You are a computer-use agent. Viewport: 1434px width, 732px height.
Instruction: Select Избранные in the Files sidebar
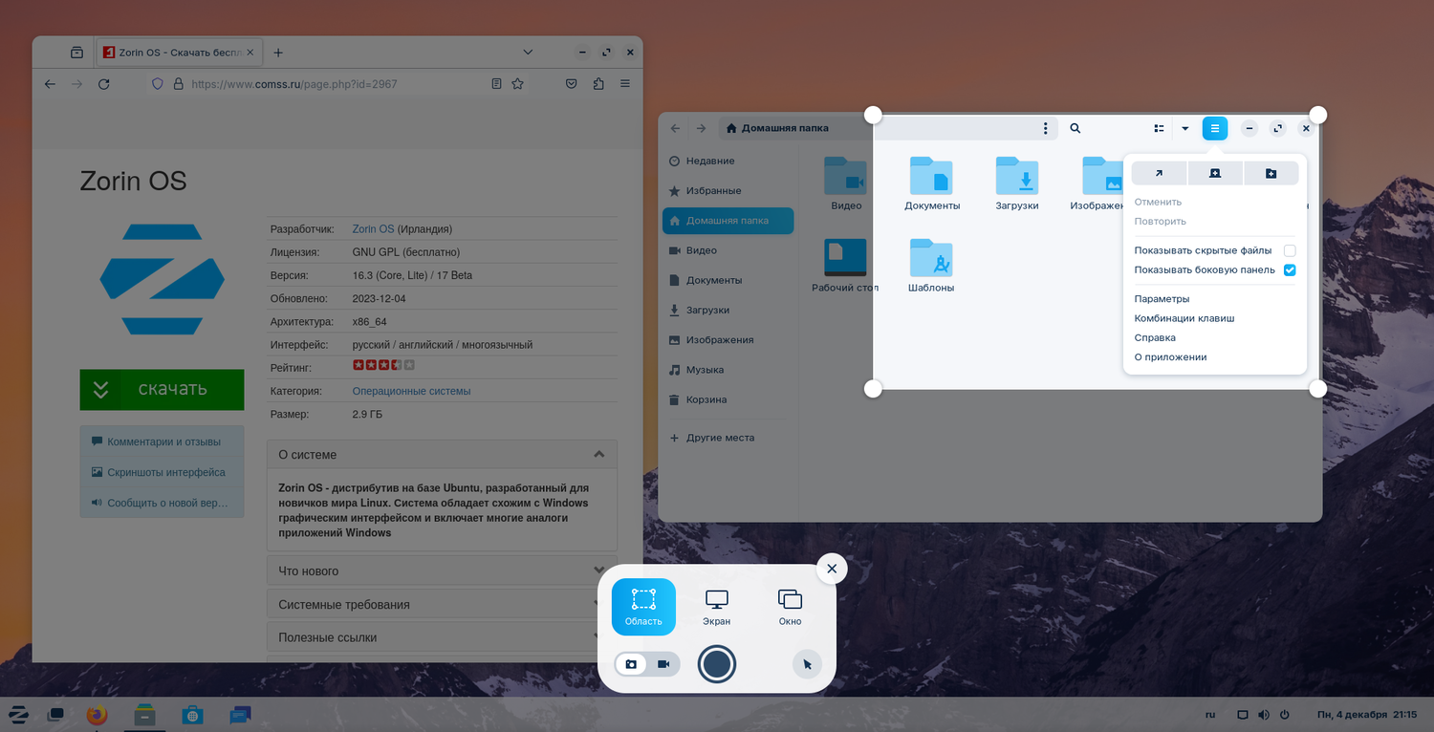[x=728, y=190]
